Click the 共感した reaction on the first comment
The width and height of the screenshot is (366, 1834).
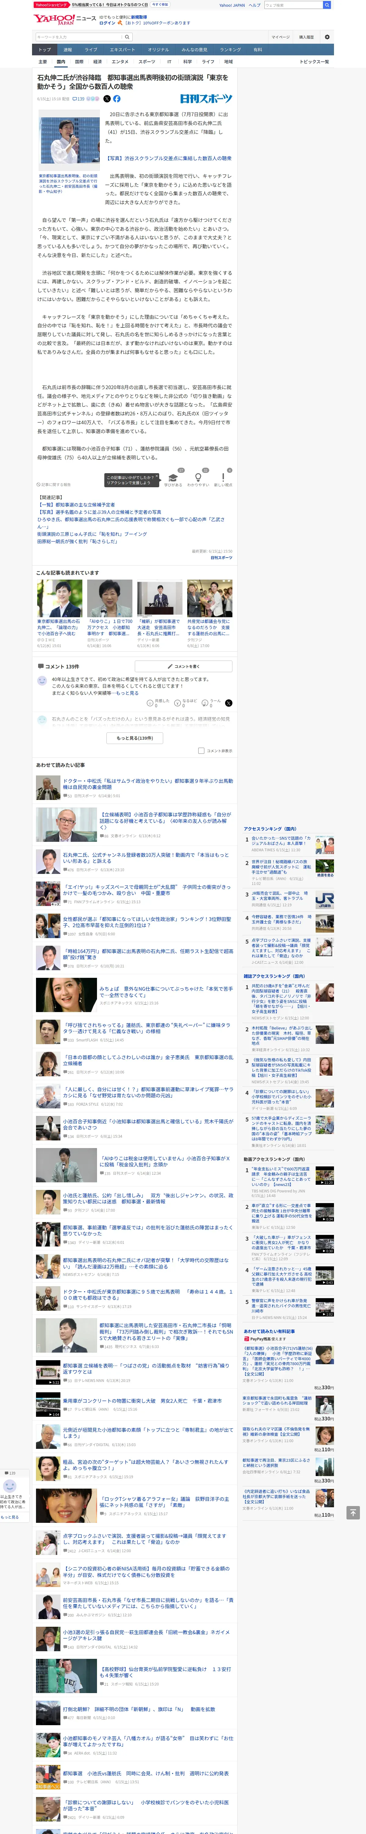[151, 703]
